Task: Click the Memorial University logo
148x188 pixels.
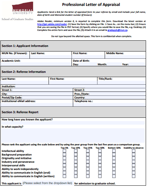Action: pos(23,8)
